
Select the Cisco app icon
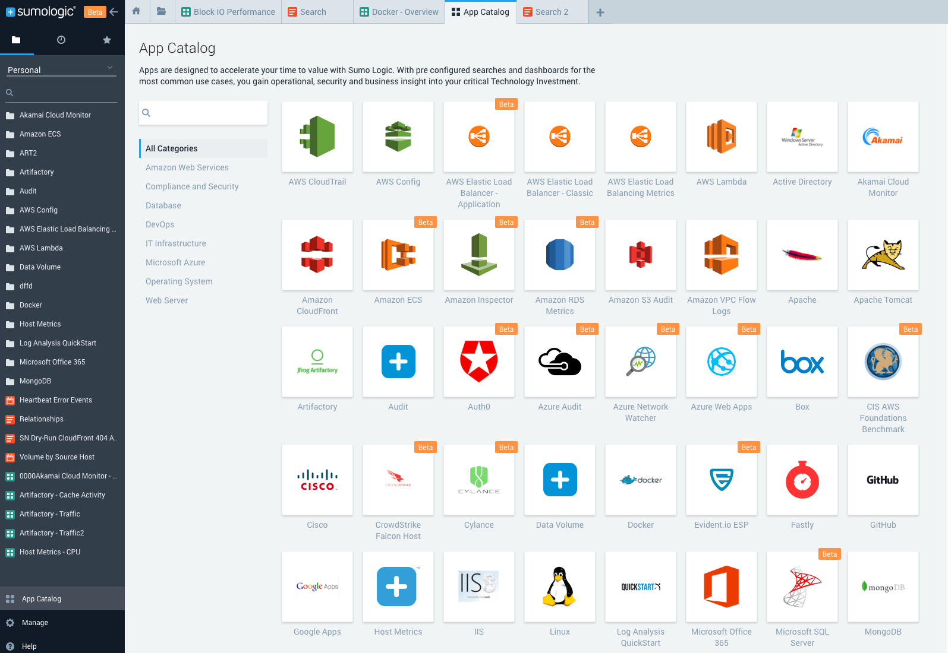point(317,480)
